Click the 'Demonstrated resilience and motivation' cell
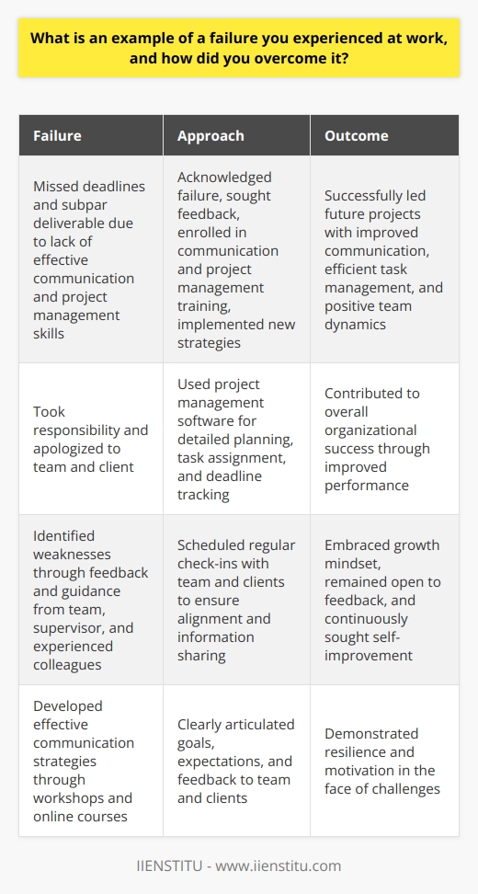Screen dimensions: 478x894 pos(384,761)
